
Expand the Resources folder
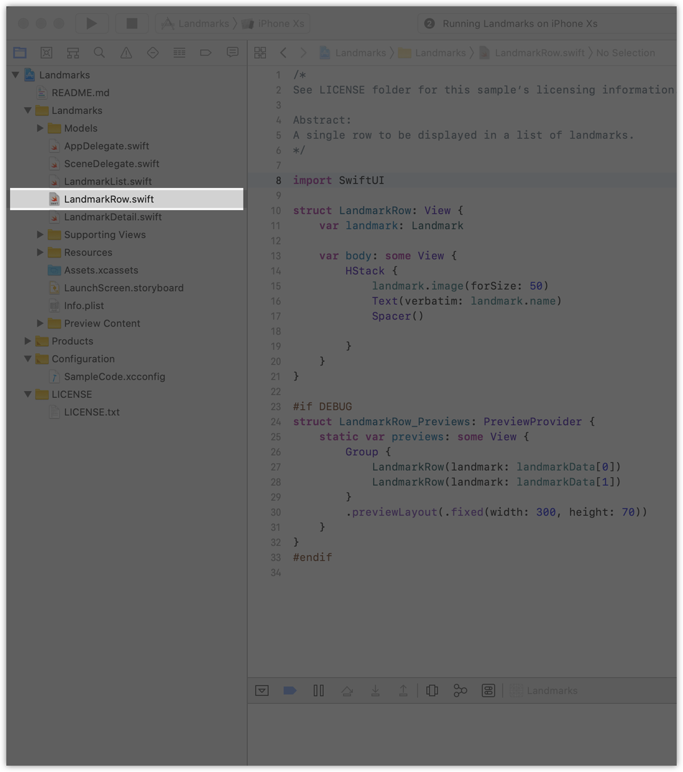pyautogui.click(x=40, y=252)
